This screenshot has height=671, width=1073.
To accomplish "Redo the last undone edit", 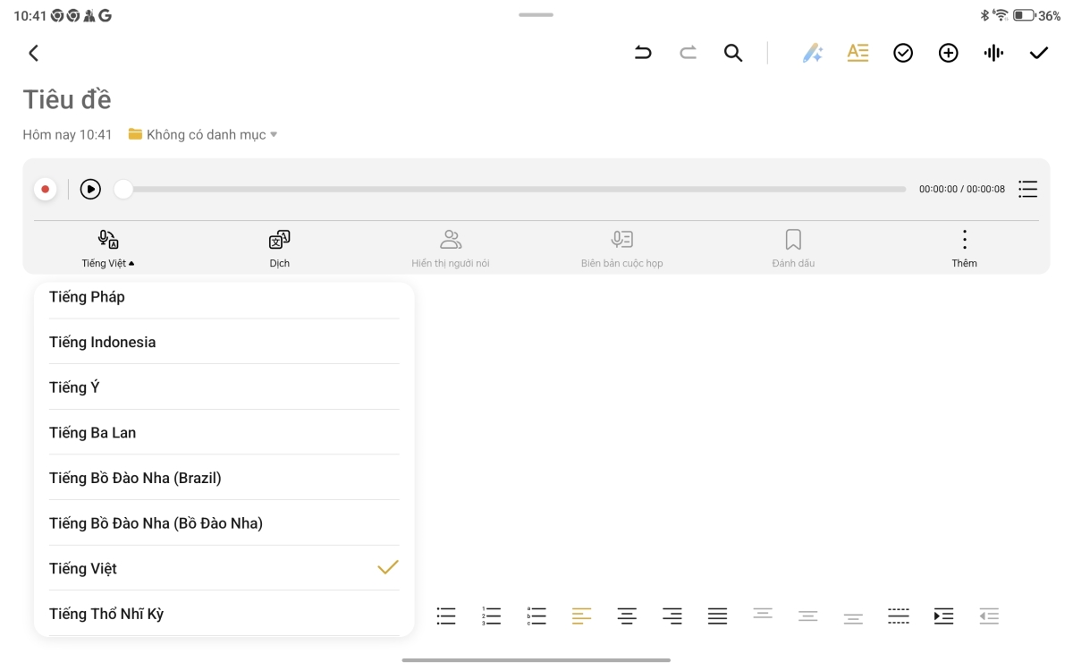I will click(688, 53).
